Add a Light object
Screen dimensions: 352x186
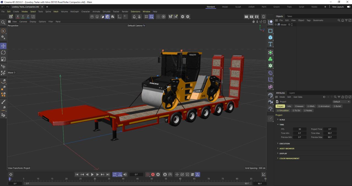click(270, 109)
